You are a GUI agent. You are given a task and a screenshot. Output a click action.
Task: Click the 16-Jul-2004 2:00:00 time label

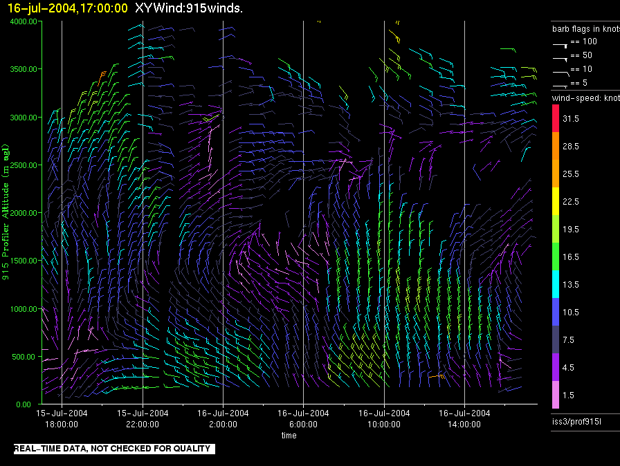(223, 418)
